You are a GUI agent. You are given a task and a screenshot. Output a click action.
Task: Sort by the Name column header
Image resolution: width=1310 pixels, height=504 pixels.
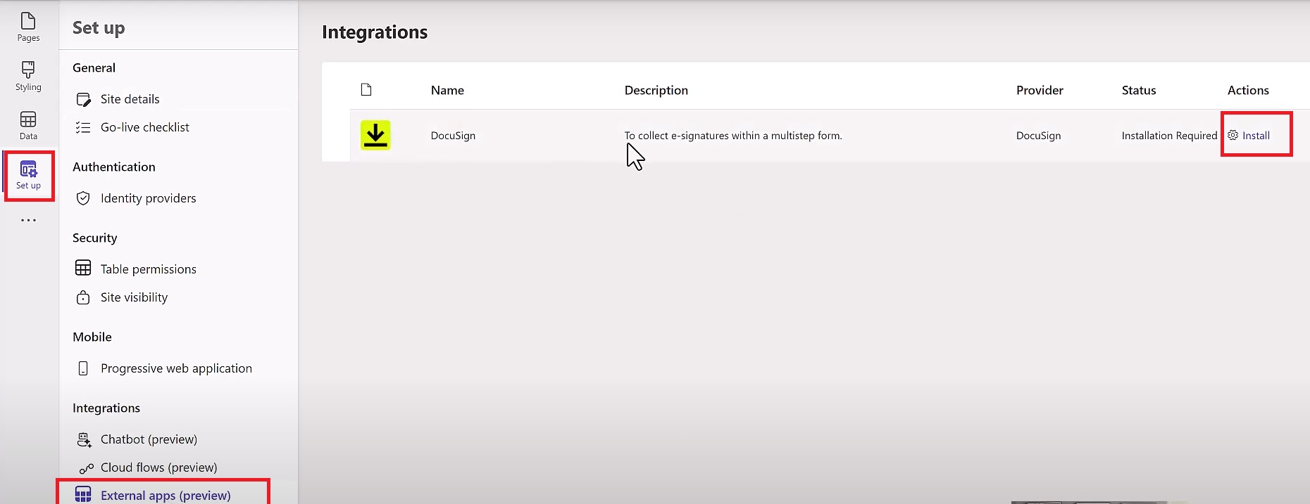tap(447, 90)
